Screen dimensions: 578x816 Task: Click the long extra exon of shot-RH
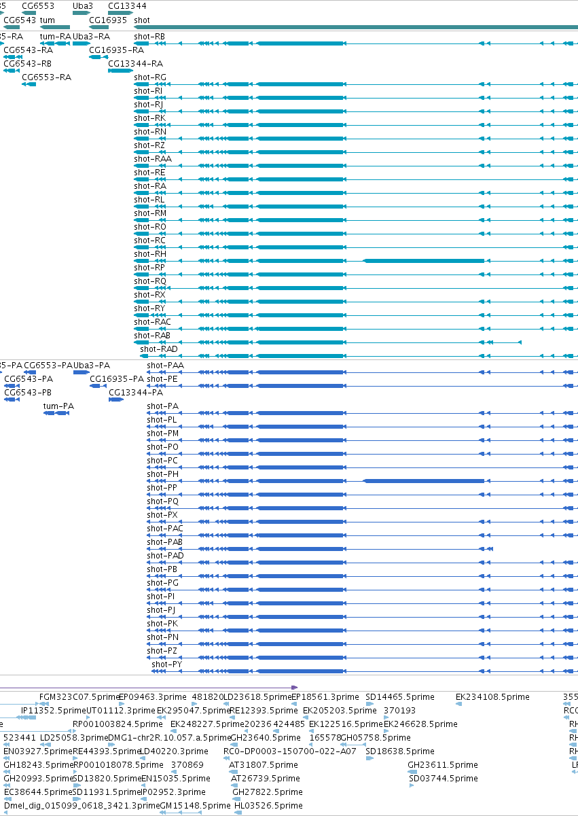pos(424,261)
